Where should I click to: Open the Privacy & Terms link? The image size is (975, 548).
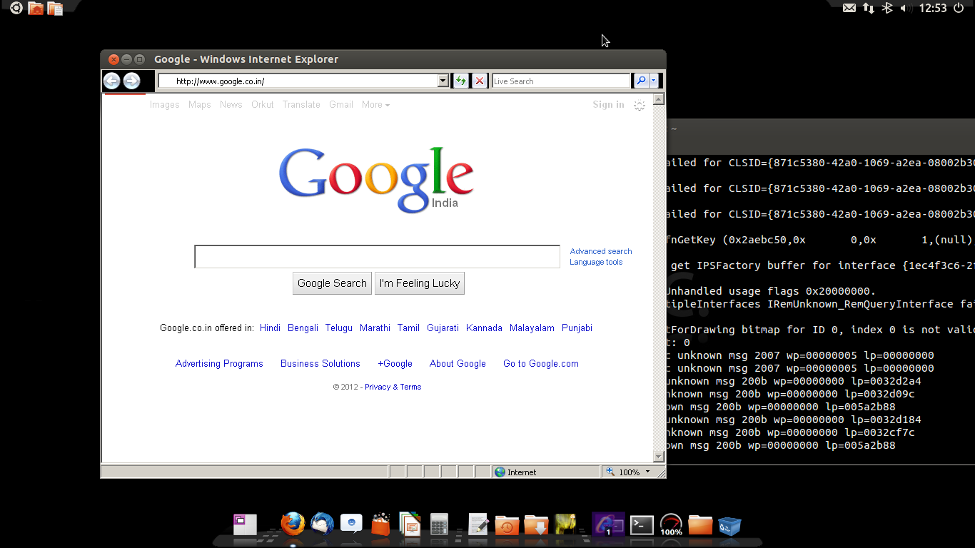click(393, 387)
